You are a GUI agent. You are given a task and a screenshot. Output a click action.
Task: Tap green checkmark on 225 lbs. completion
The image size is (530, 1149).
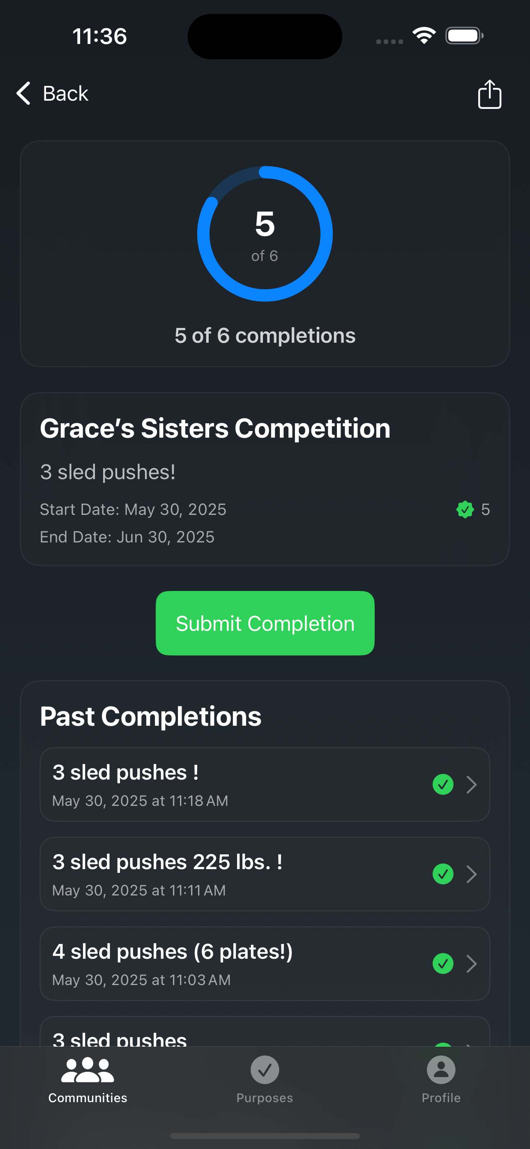(443, 874)
